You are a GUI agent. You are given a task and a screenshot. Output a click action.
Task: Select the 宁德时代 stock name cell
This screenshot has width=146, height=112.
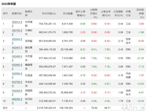point(29,32)
